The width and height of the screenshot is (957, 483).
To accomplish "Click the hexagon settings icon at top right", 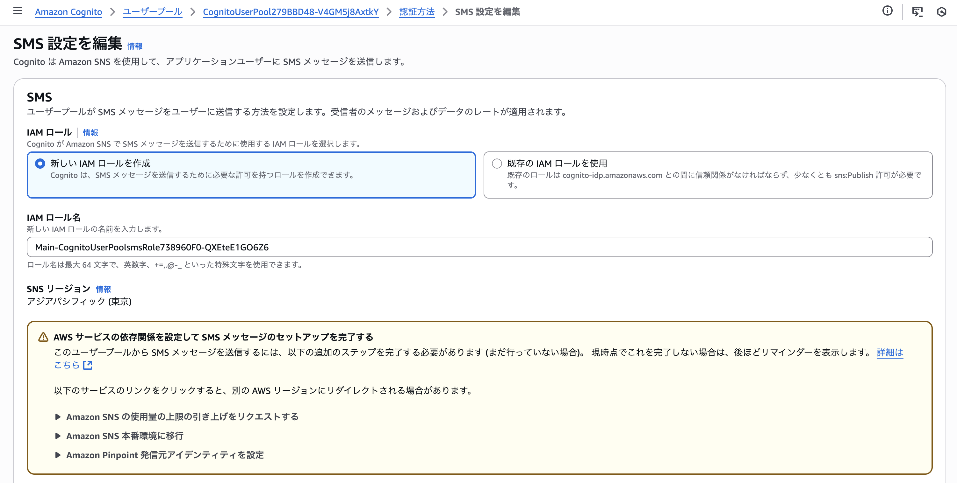I will (x=941, y=11).
